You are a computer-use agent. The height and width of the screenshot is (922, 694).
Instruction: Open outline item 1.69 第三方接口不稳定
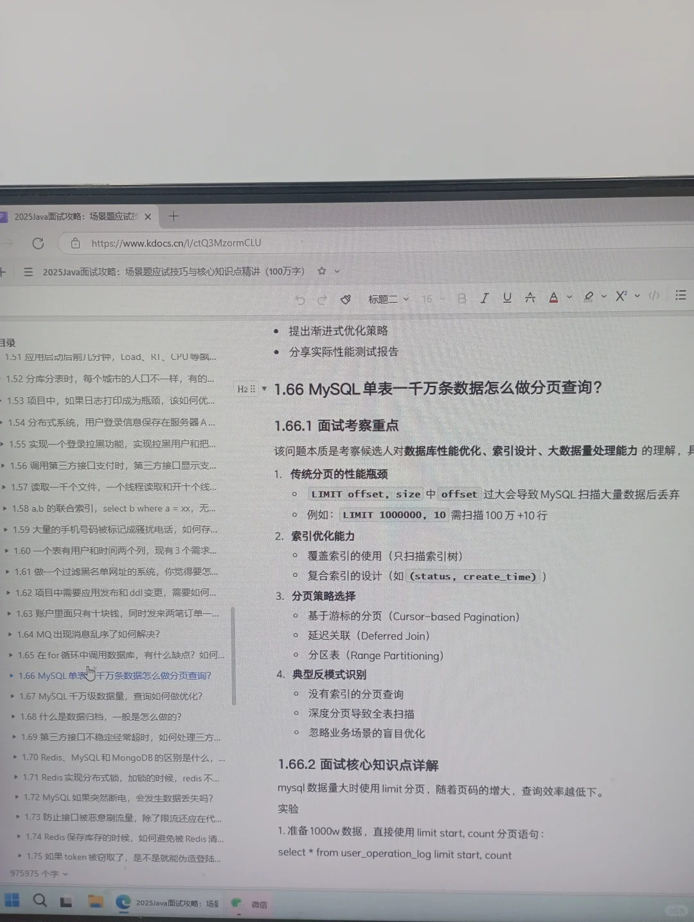121,737
